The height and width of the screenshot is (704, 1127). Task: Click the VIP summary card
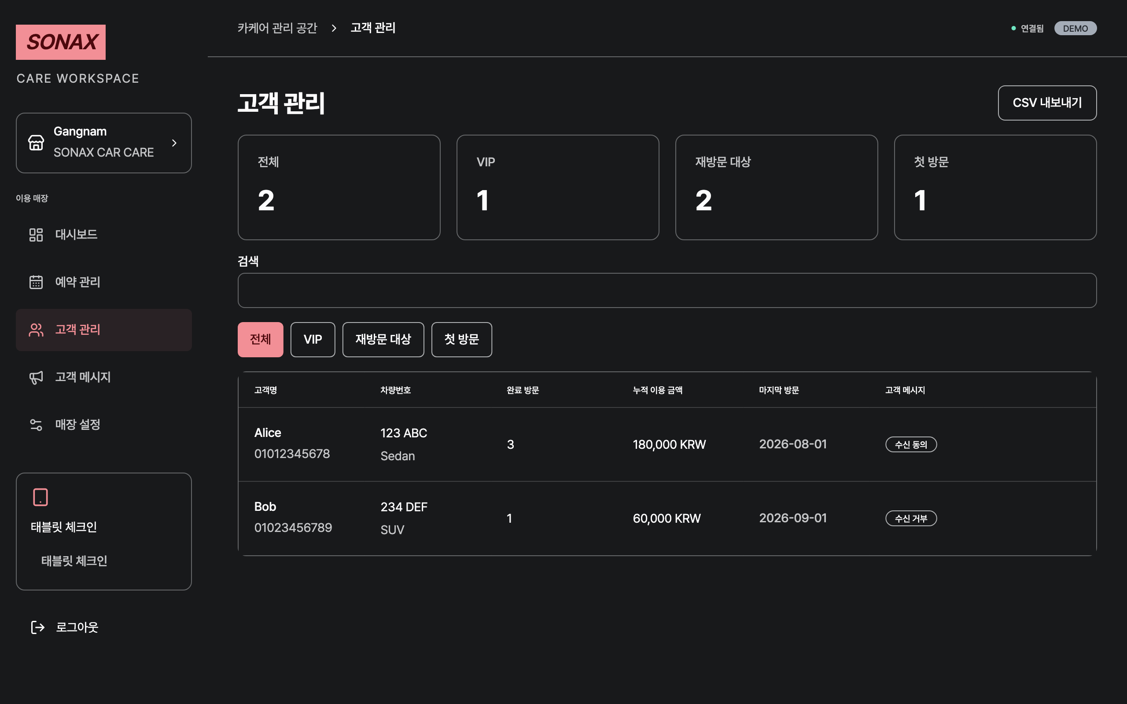point(558,187)
